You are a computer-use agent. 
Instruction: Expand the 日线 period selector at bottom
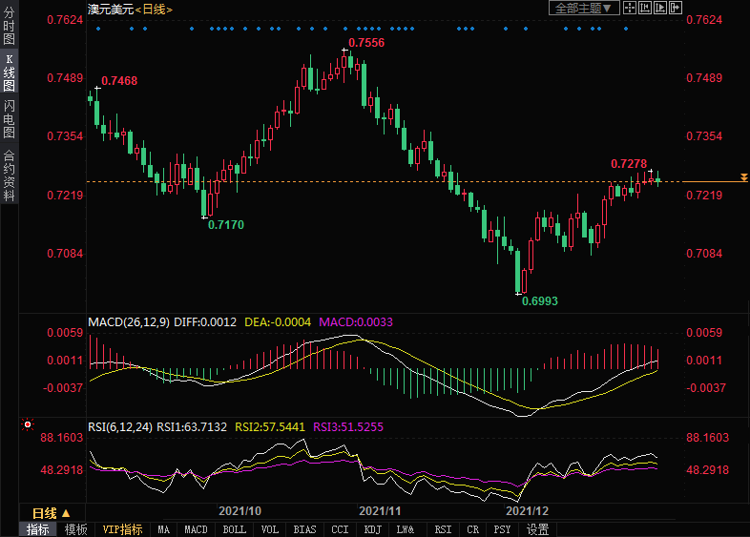point(52,512)
